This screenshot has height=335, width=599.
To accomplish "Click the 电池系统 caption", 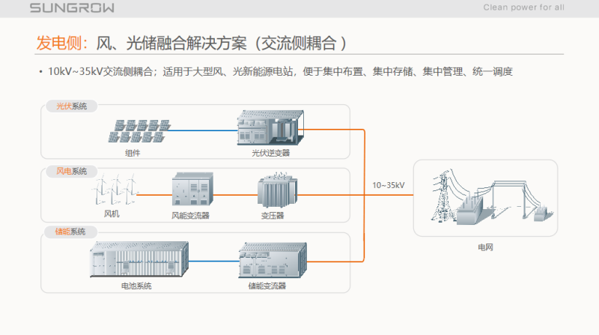I will [136, 286].
